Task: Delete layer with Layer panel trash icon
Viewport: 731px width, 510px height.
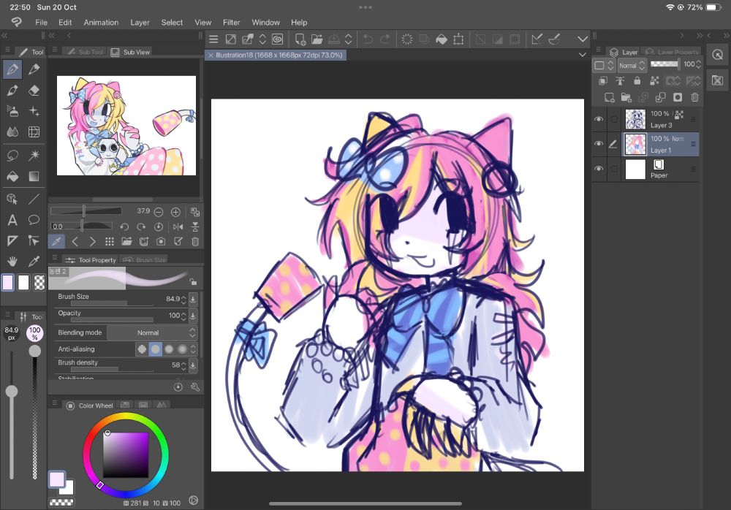Action: tap(694, 97)
